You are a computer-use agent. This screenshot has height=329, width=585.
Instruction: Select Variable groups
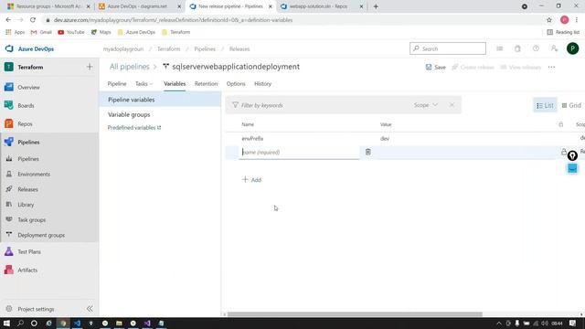pyautogui.click(x=129, y=114)
